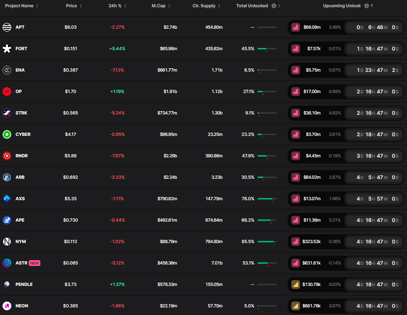Click the NEW badge next to ASTR
Viewport: 407px width, 315px height.
tap(35, 263)
